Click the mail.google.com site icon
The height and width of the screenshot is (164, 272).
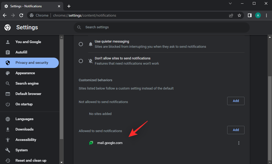tap(91, 143)
